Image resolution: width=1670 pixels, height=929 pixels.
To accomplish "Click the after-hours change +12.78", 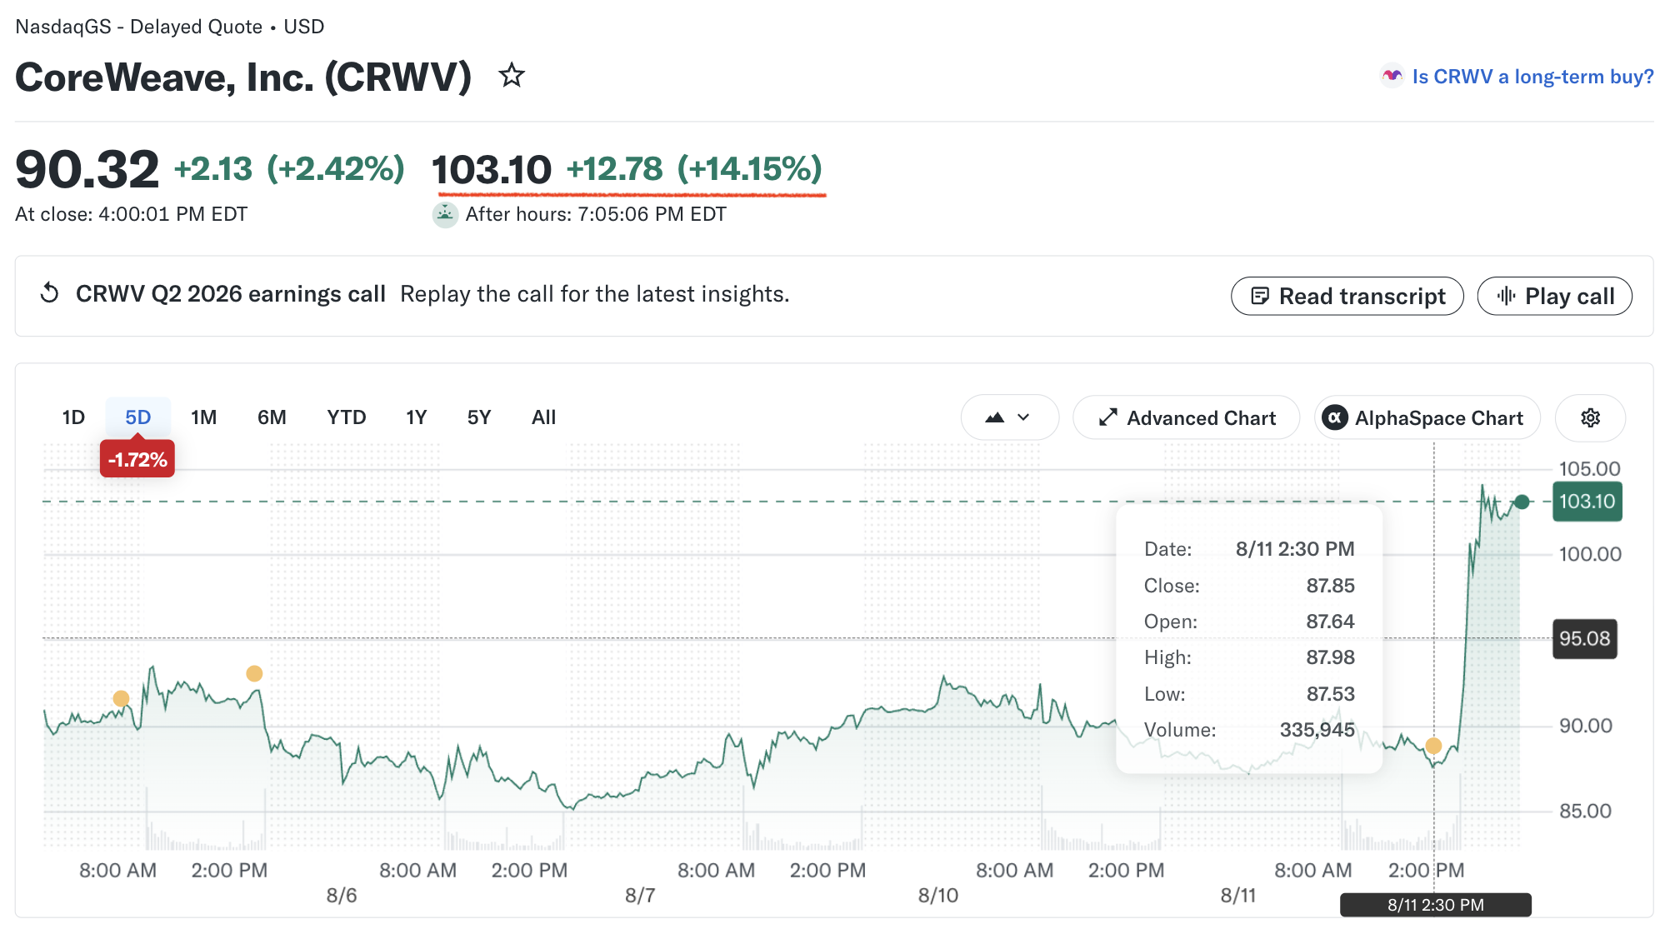I will [x=615, y=169].
